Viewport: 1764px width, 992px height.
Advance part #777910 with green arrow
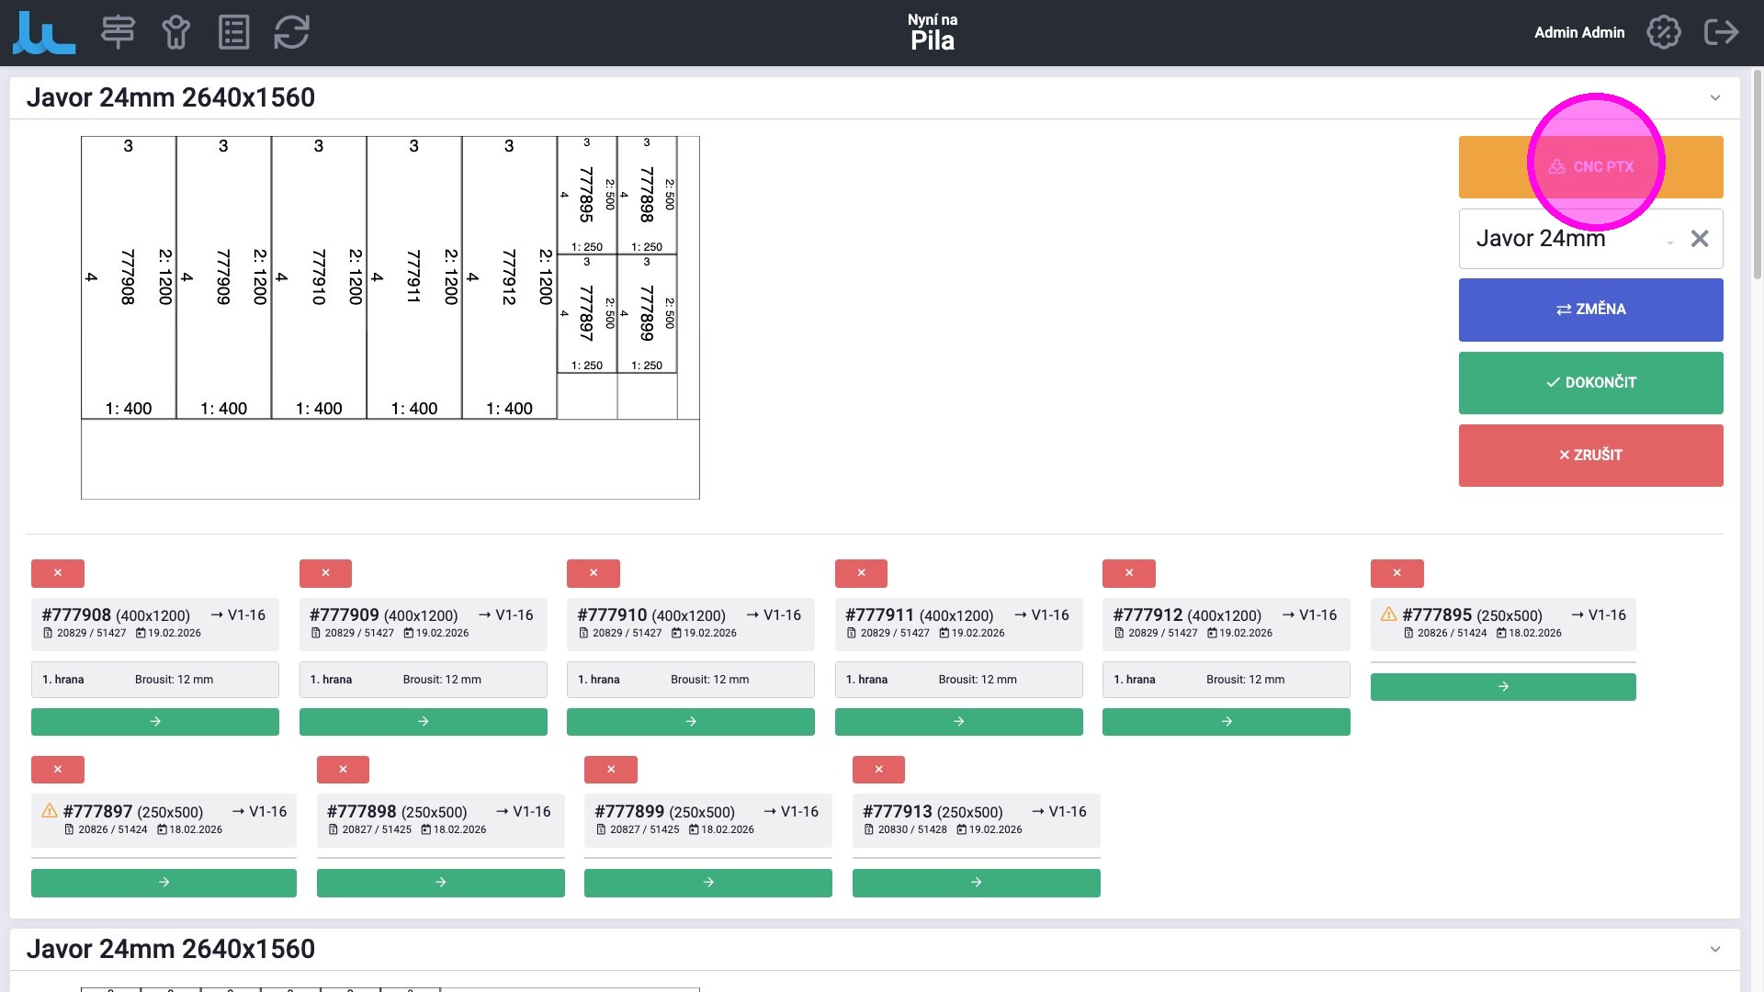point(690,722)
